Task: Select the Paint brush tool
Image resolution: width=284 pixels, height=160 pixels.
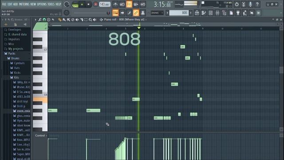Action: [x=64, y=20]
